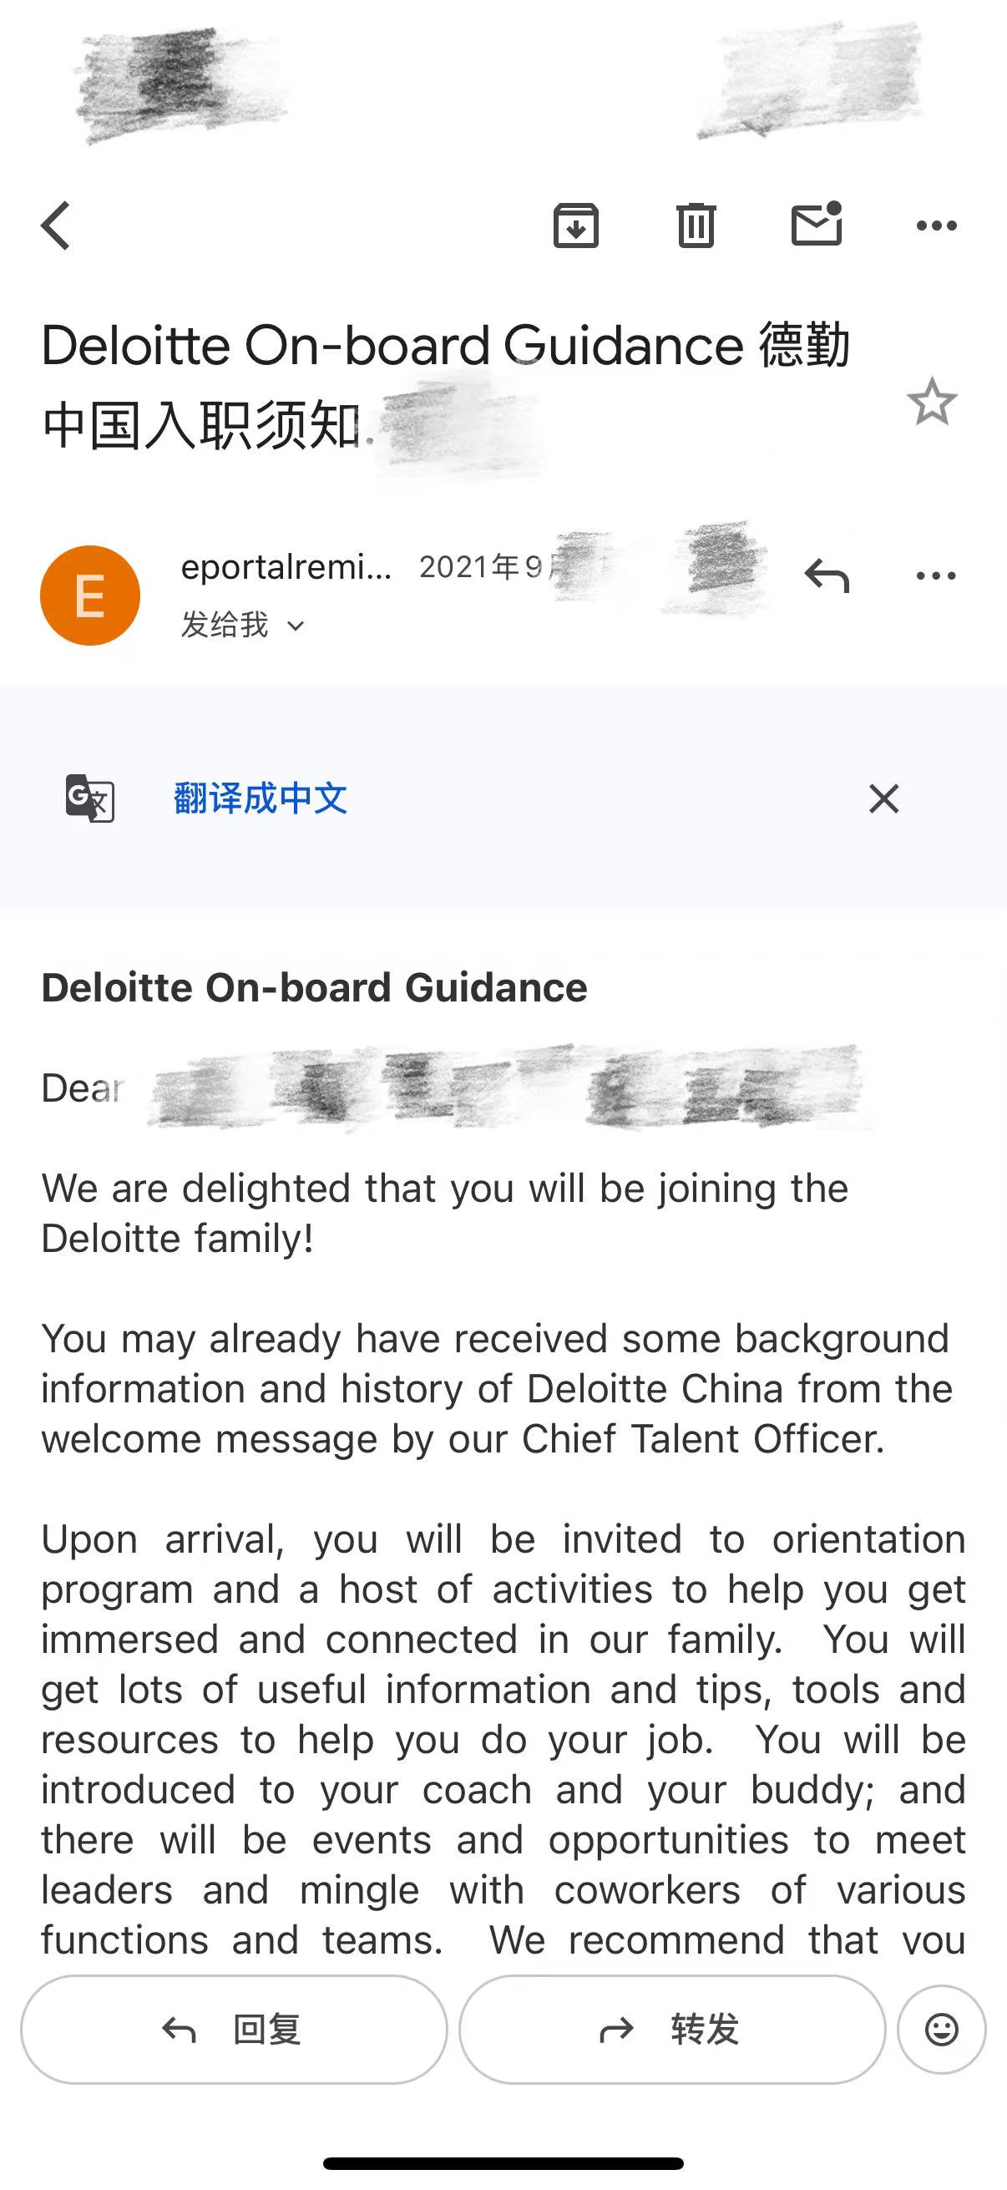Image resolution: width=1007 pixels, height=2190 pixels.
Task: Tap the bold Deloitte On-board Guidance heading
Action: [315, 988]
